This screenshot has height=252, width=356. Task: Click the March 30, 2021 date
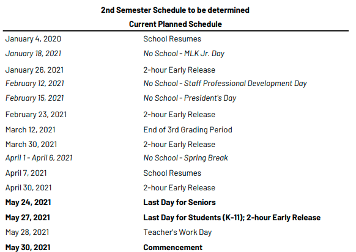click(x=31, y=145)
